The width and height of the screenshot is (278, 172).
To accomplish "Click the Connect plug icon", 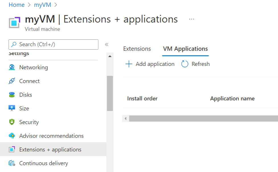I will coord(12,81).
